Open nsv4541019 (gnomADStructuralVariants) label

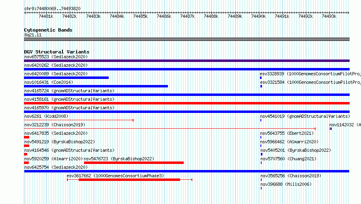pos(305,116)
